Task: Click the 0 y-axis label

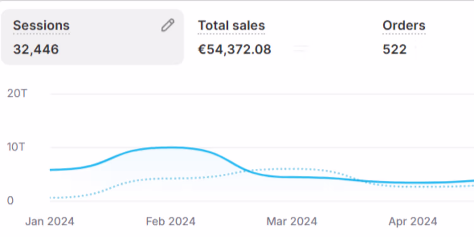Action: coord(10,200)
